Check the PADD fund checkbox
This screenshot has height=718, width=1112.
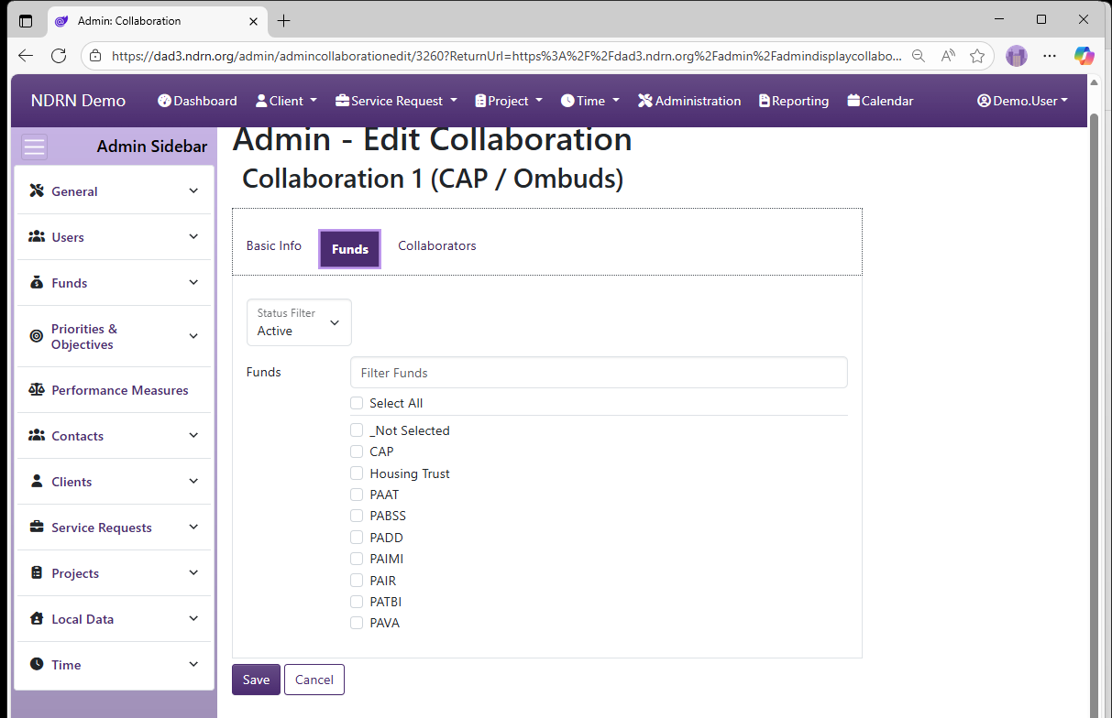pos(357,538)
